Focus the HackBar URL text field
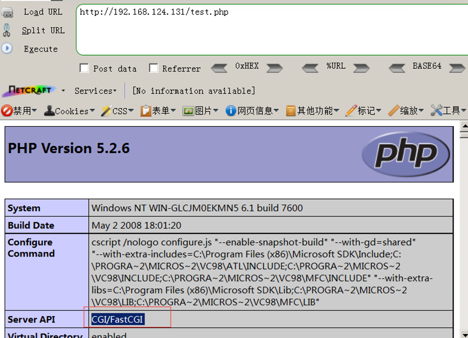468x338 pixels. coord(272,29)
